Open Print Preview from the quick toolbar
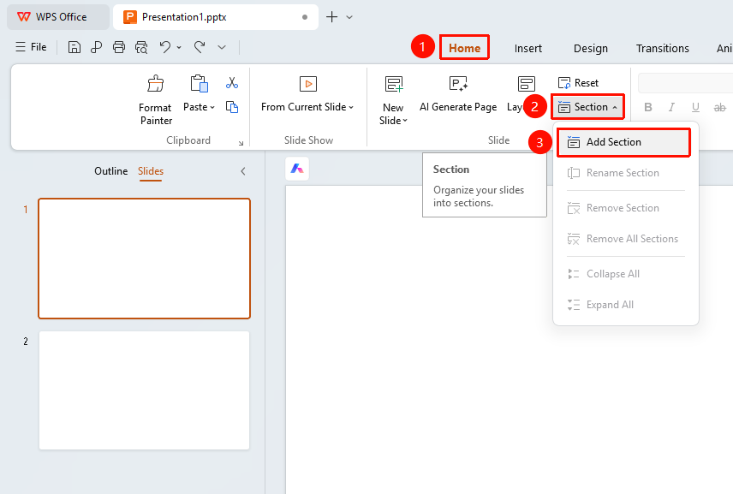 point(141,47)
